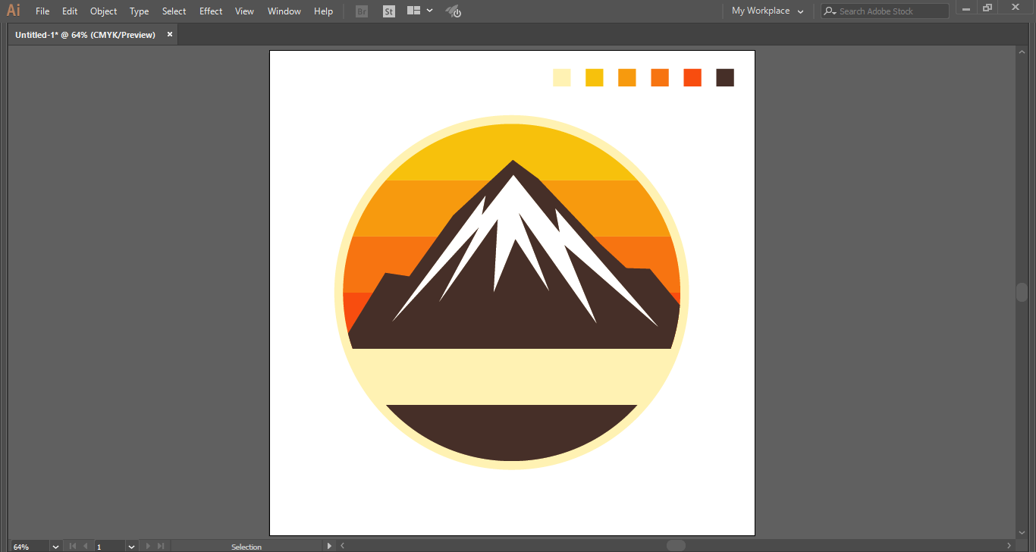Go to the first artboard using navigation arrow
This screenshot has height=552, width=1036.
73,546
